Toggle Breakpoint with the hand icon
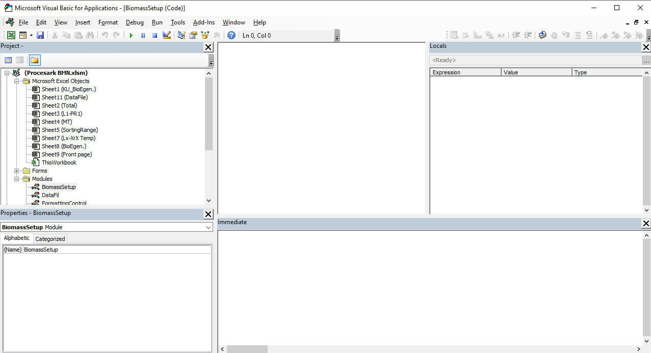 [554, 35]
